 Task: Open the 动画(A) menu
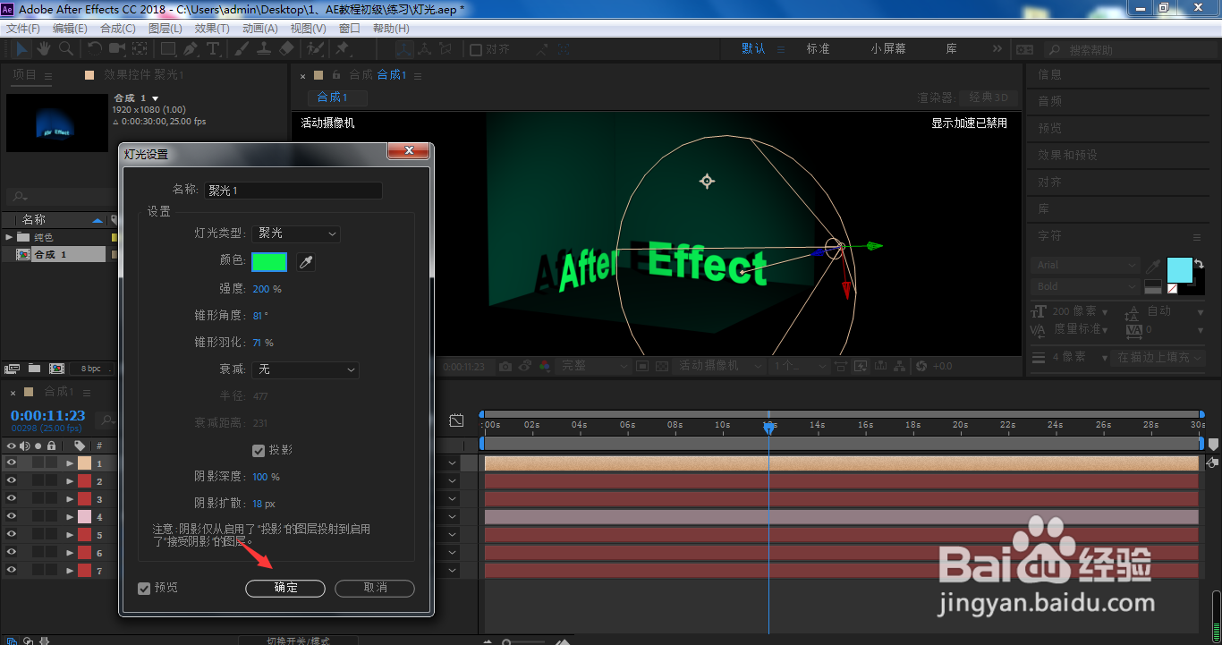260,29
